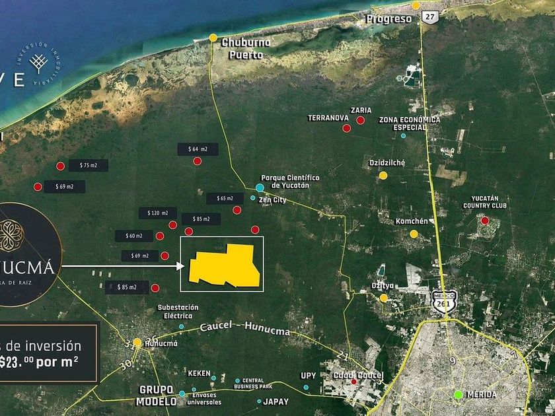Viewport: 555px width, 416px height.
Task: Select the ZARIA label
Action: [361, 110]
